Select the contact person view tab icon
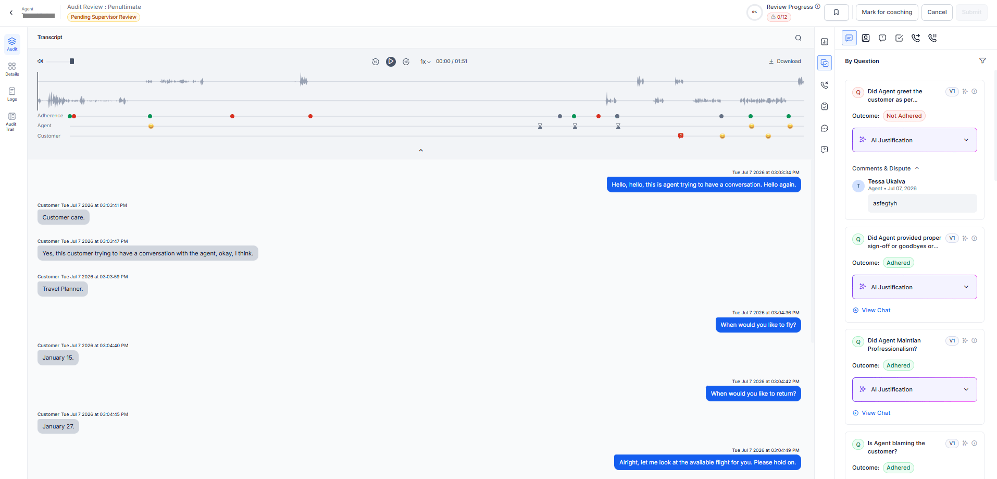This screenshot has height=479, width=997. 866,38
